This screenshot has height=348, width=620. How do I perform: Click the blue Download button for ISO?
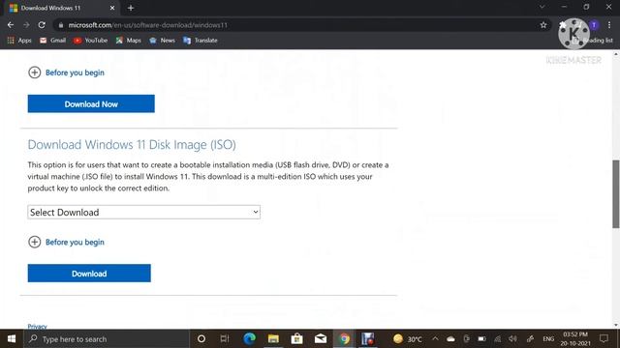click(89, 273)
